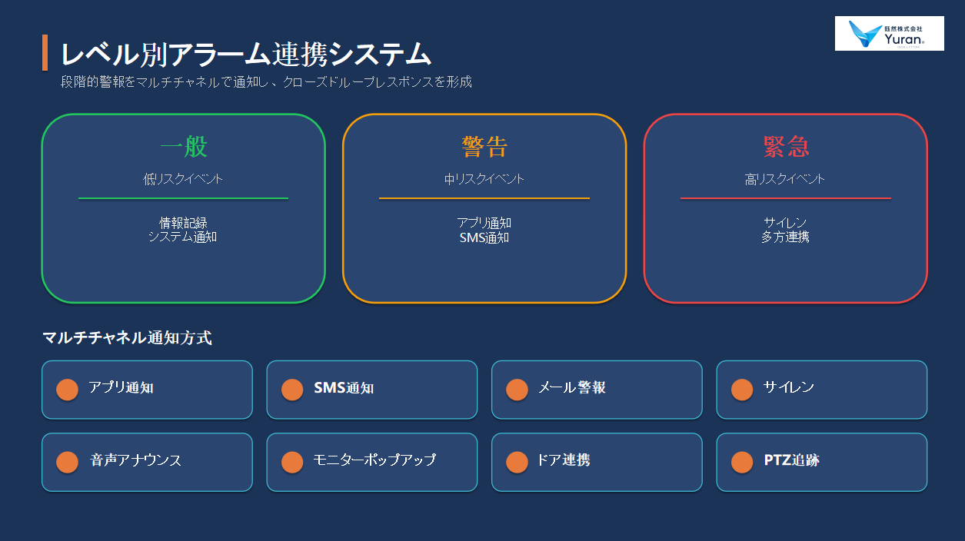
Task: Select the orange dot beside 音声アナウンス
Action: pyautogui.click(x=68, y=462)
